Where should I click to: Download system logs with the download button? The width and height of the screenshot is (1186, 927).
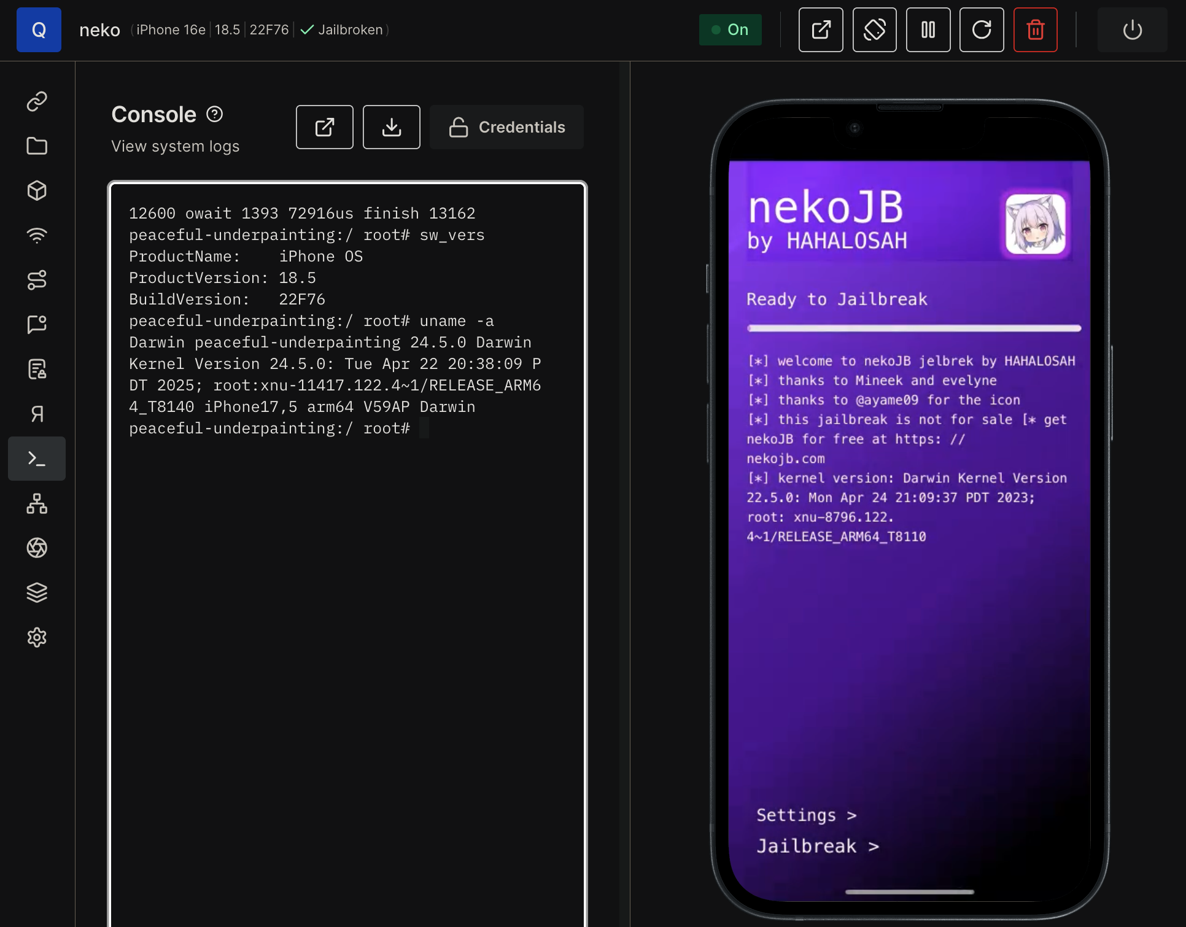pyautogui.click(x=391, y=127)
